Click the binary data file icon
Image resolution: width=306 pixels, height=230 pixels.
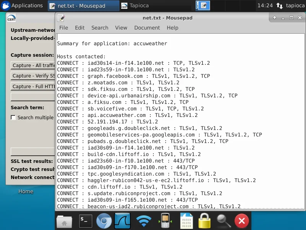[x=186, y=220]
